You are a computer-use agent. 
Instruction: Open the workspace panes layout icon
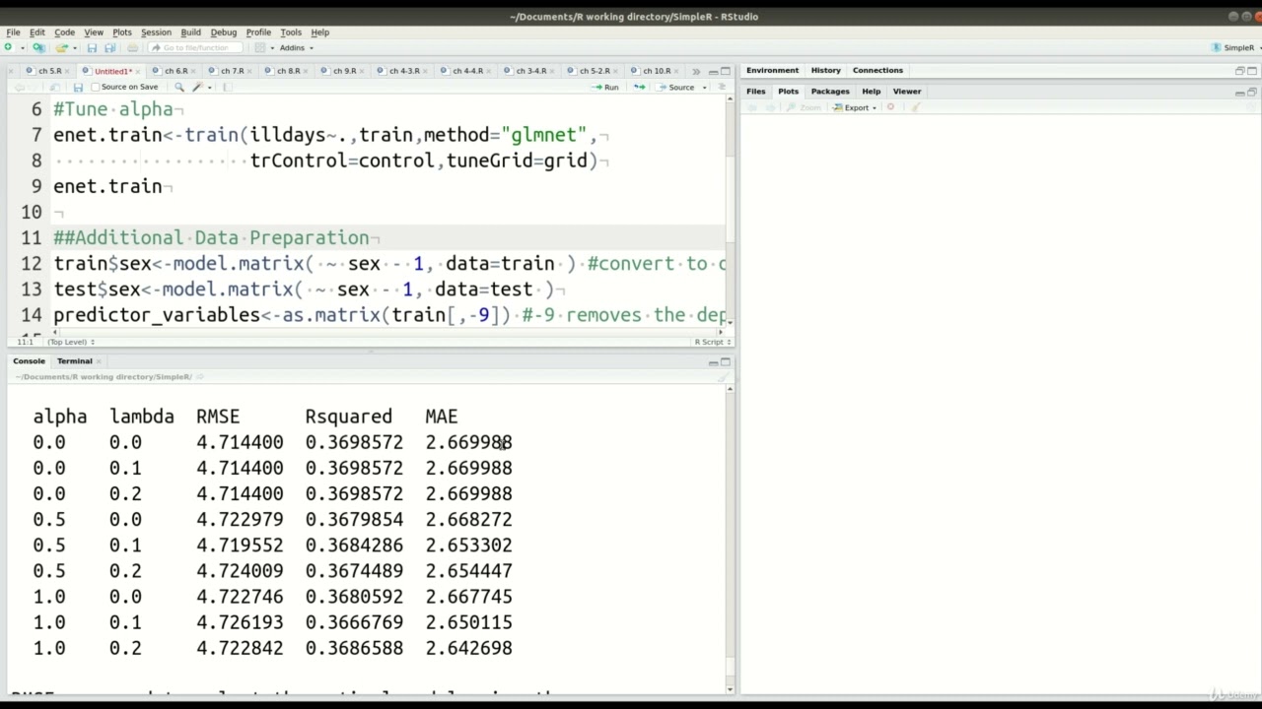[260, 47]
